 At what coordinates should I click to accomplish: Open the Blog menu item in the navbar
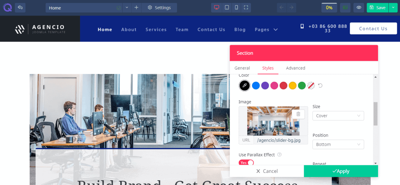240,29
